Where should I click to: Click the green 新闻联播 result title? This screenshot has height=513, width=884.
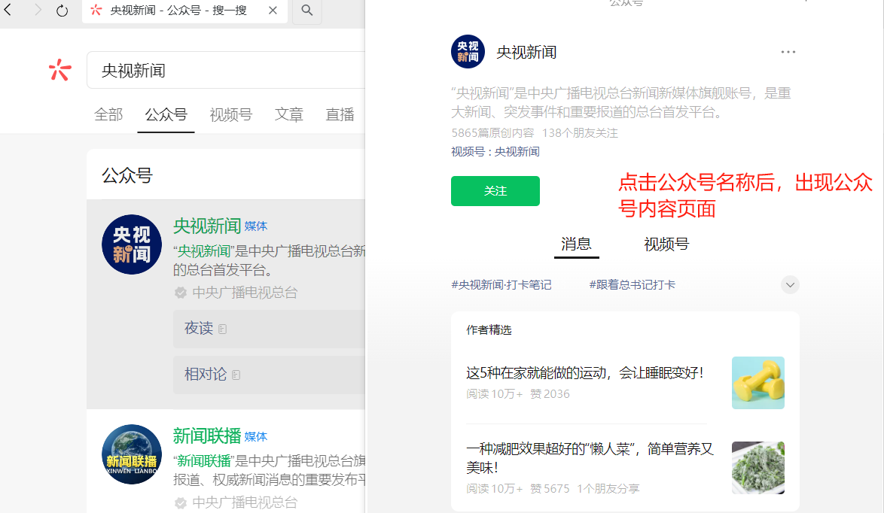coord(207,436)
